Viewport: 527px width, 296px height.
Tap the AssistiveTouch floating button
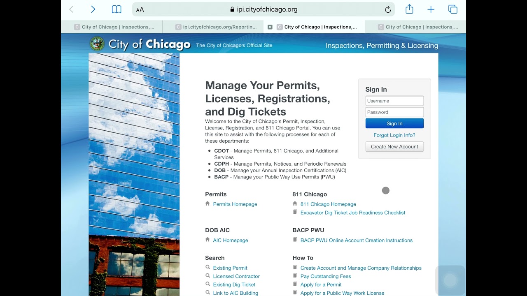450,280
